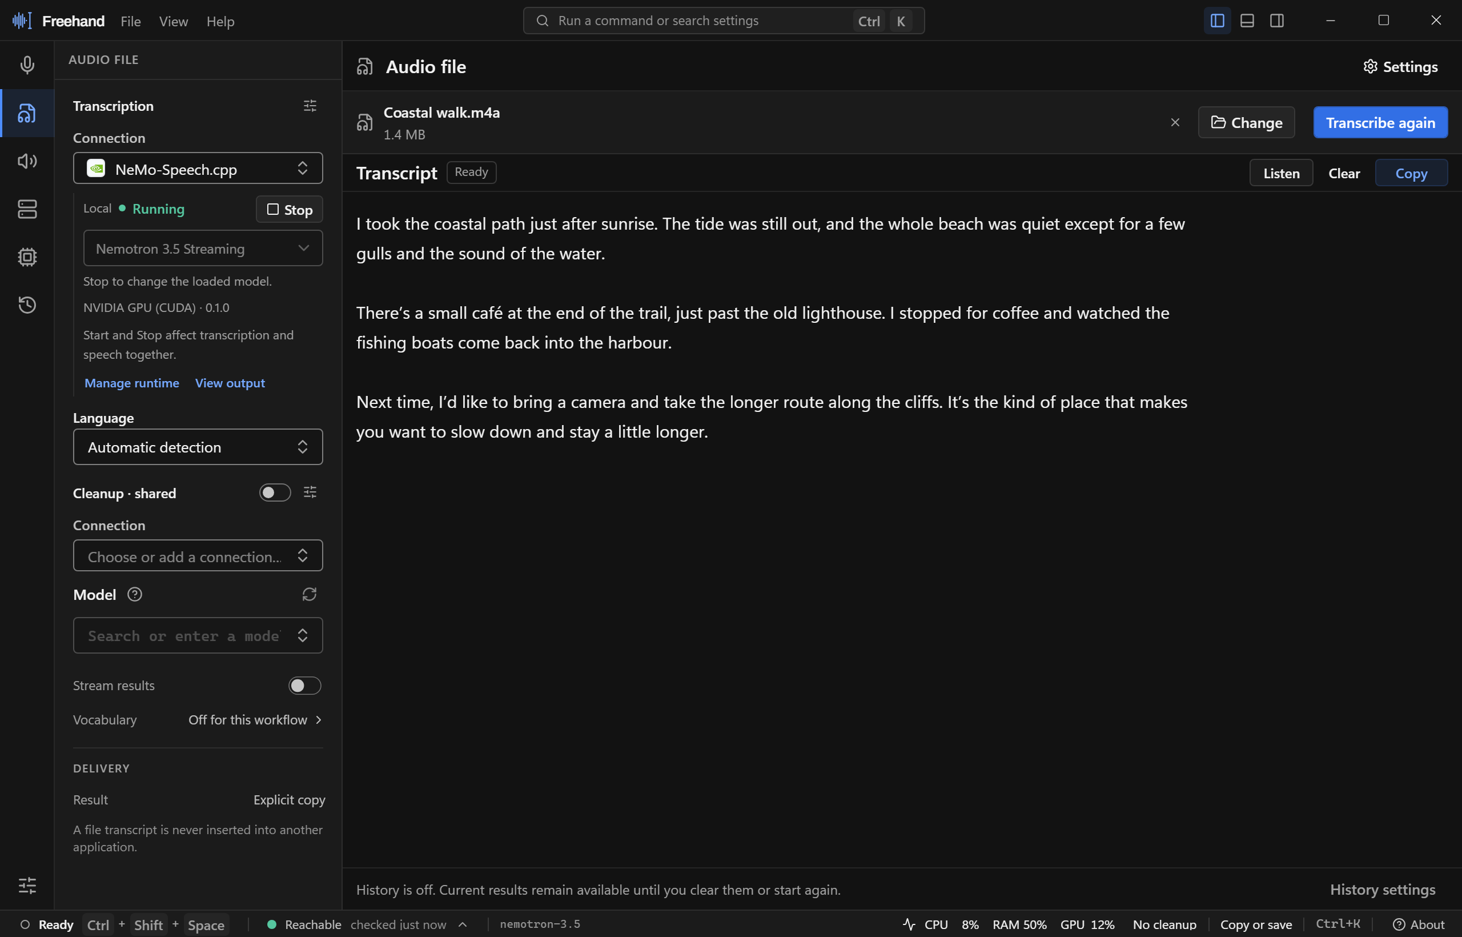Focus the command search box

(x=724, y=21)
